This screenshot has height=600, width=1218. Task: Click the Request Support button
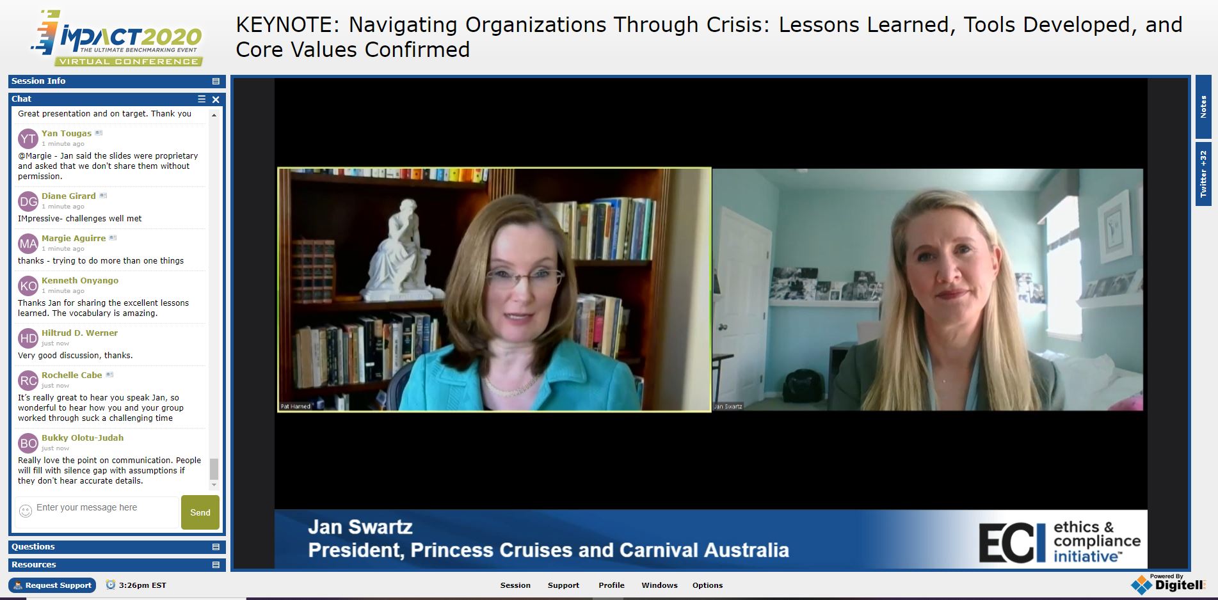click(52, 585)
